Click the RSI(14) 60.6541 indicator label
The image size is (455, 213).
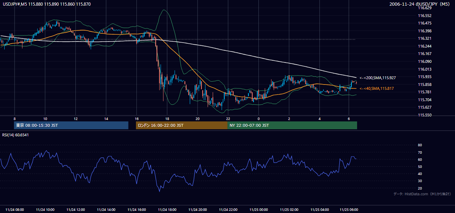(x=16, y=135)
